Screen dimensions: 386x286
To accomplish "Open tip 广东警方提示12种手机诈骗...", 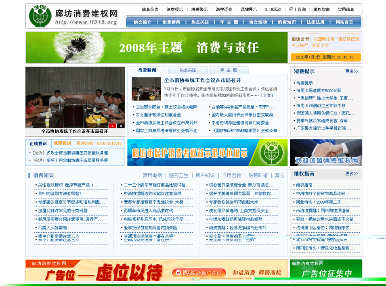I will [323, 128].
